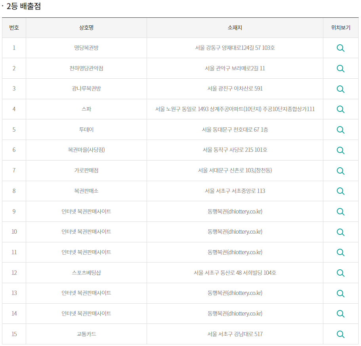
Task: Open location view for 복권판매소
Action: (340, 191)
